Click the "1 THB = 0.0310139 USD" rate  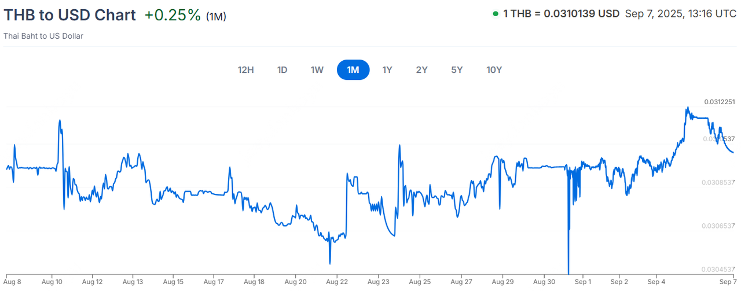561,14
